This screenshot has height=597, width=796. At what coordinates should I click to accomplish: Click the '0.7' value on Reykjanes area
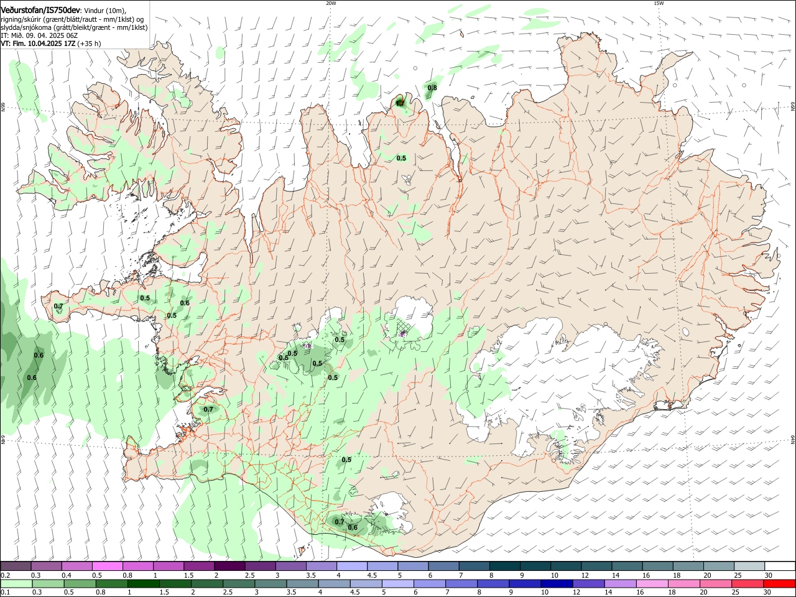coord(208,409)
